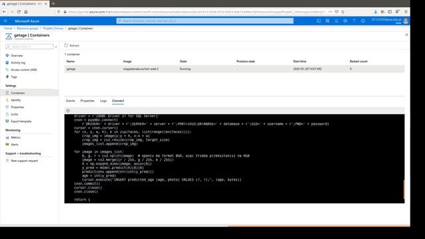Open browser downloads icon
The width and height of the screenshot is (425, 239).
tap(375, 12)
